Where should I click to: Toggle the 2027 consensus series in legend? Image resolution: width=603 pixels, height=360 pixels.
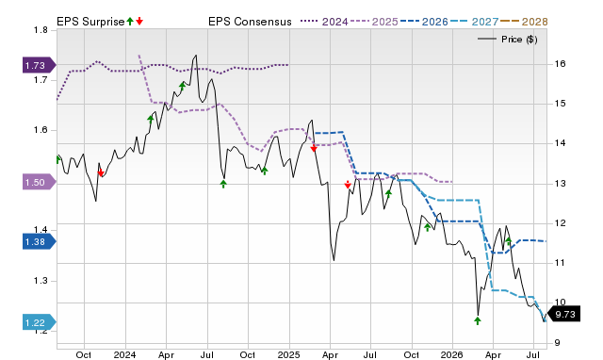474,22
